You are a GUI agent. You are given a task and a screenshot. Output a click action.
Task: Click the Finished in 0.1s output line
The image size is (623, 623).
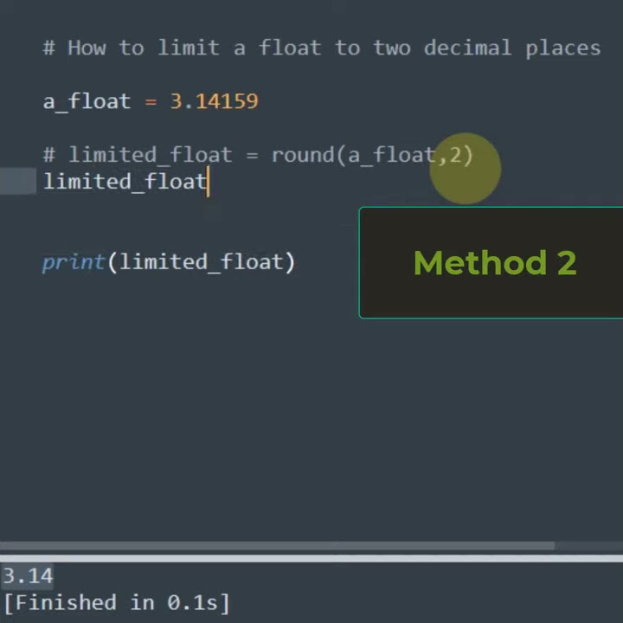117,602
